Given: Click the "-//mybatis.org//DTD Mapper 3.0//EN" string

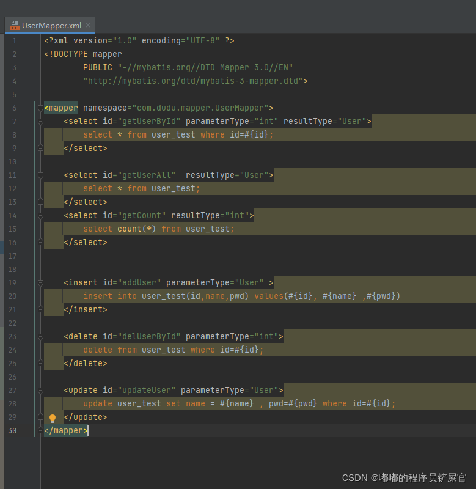Looking at the screenshot, I should point(205,68).
